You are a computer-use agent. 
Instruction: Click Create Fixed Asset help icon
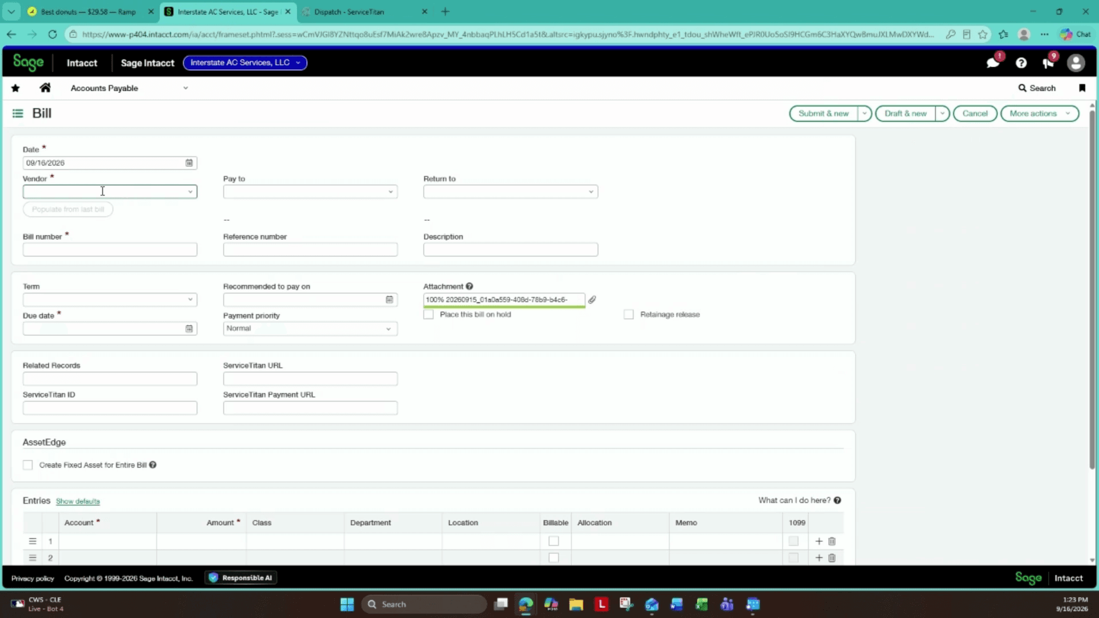tap(153, 465)
